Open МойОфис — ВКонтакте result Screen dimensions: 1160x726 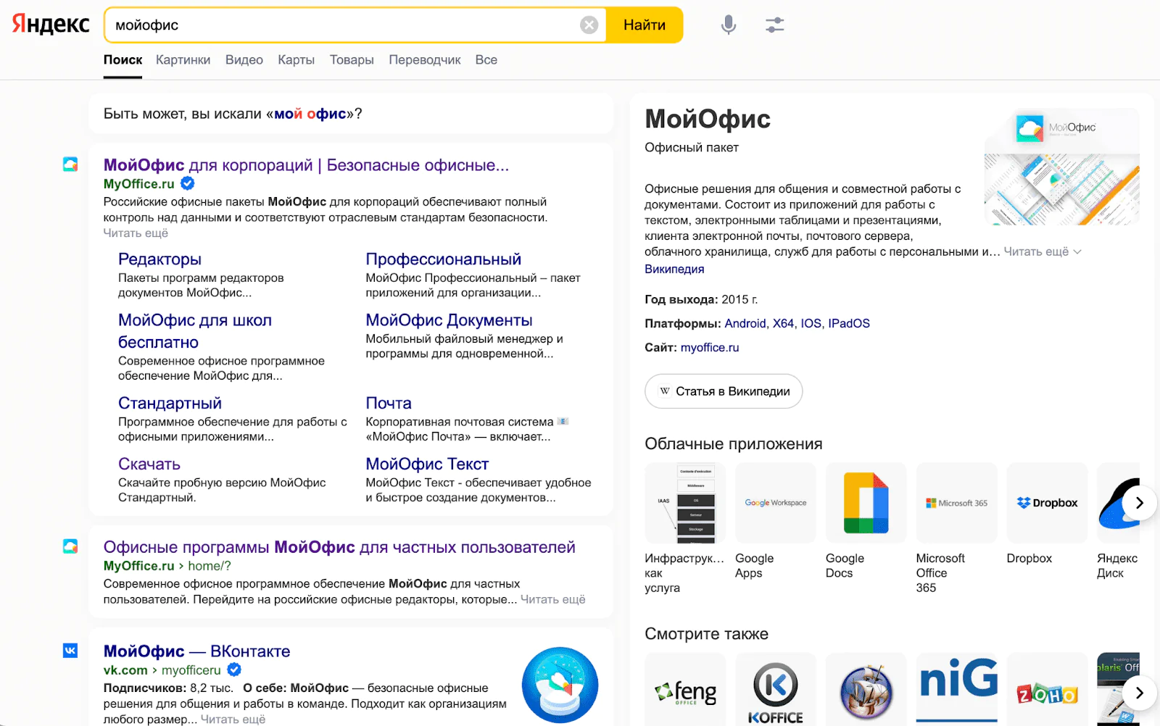coord(196,651)
